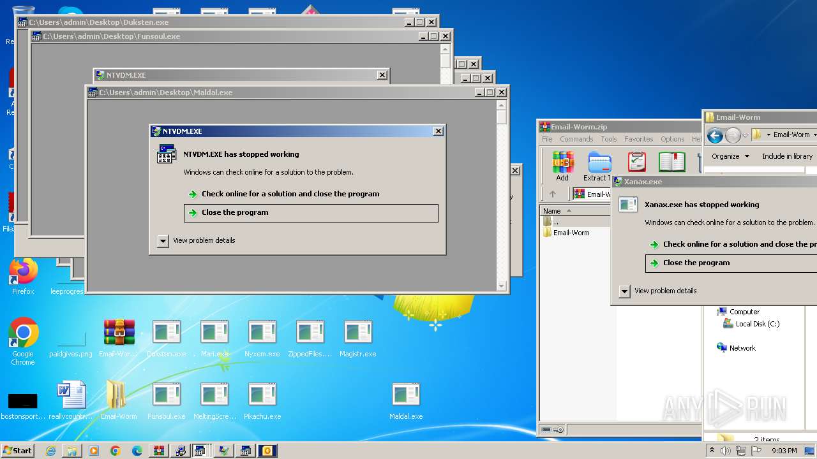Open Windows Media Player from taskbar

click(94, 451)
